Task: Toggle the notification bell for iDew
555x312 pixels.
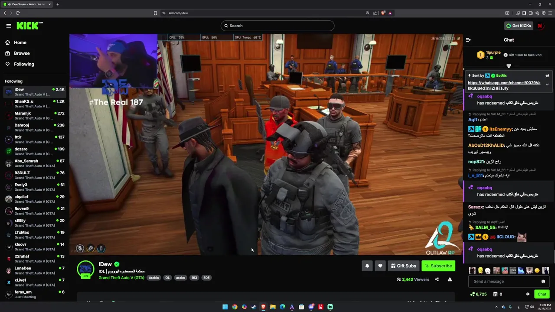Action: [x=367, y=266]
